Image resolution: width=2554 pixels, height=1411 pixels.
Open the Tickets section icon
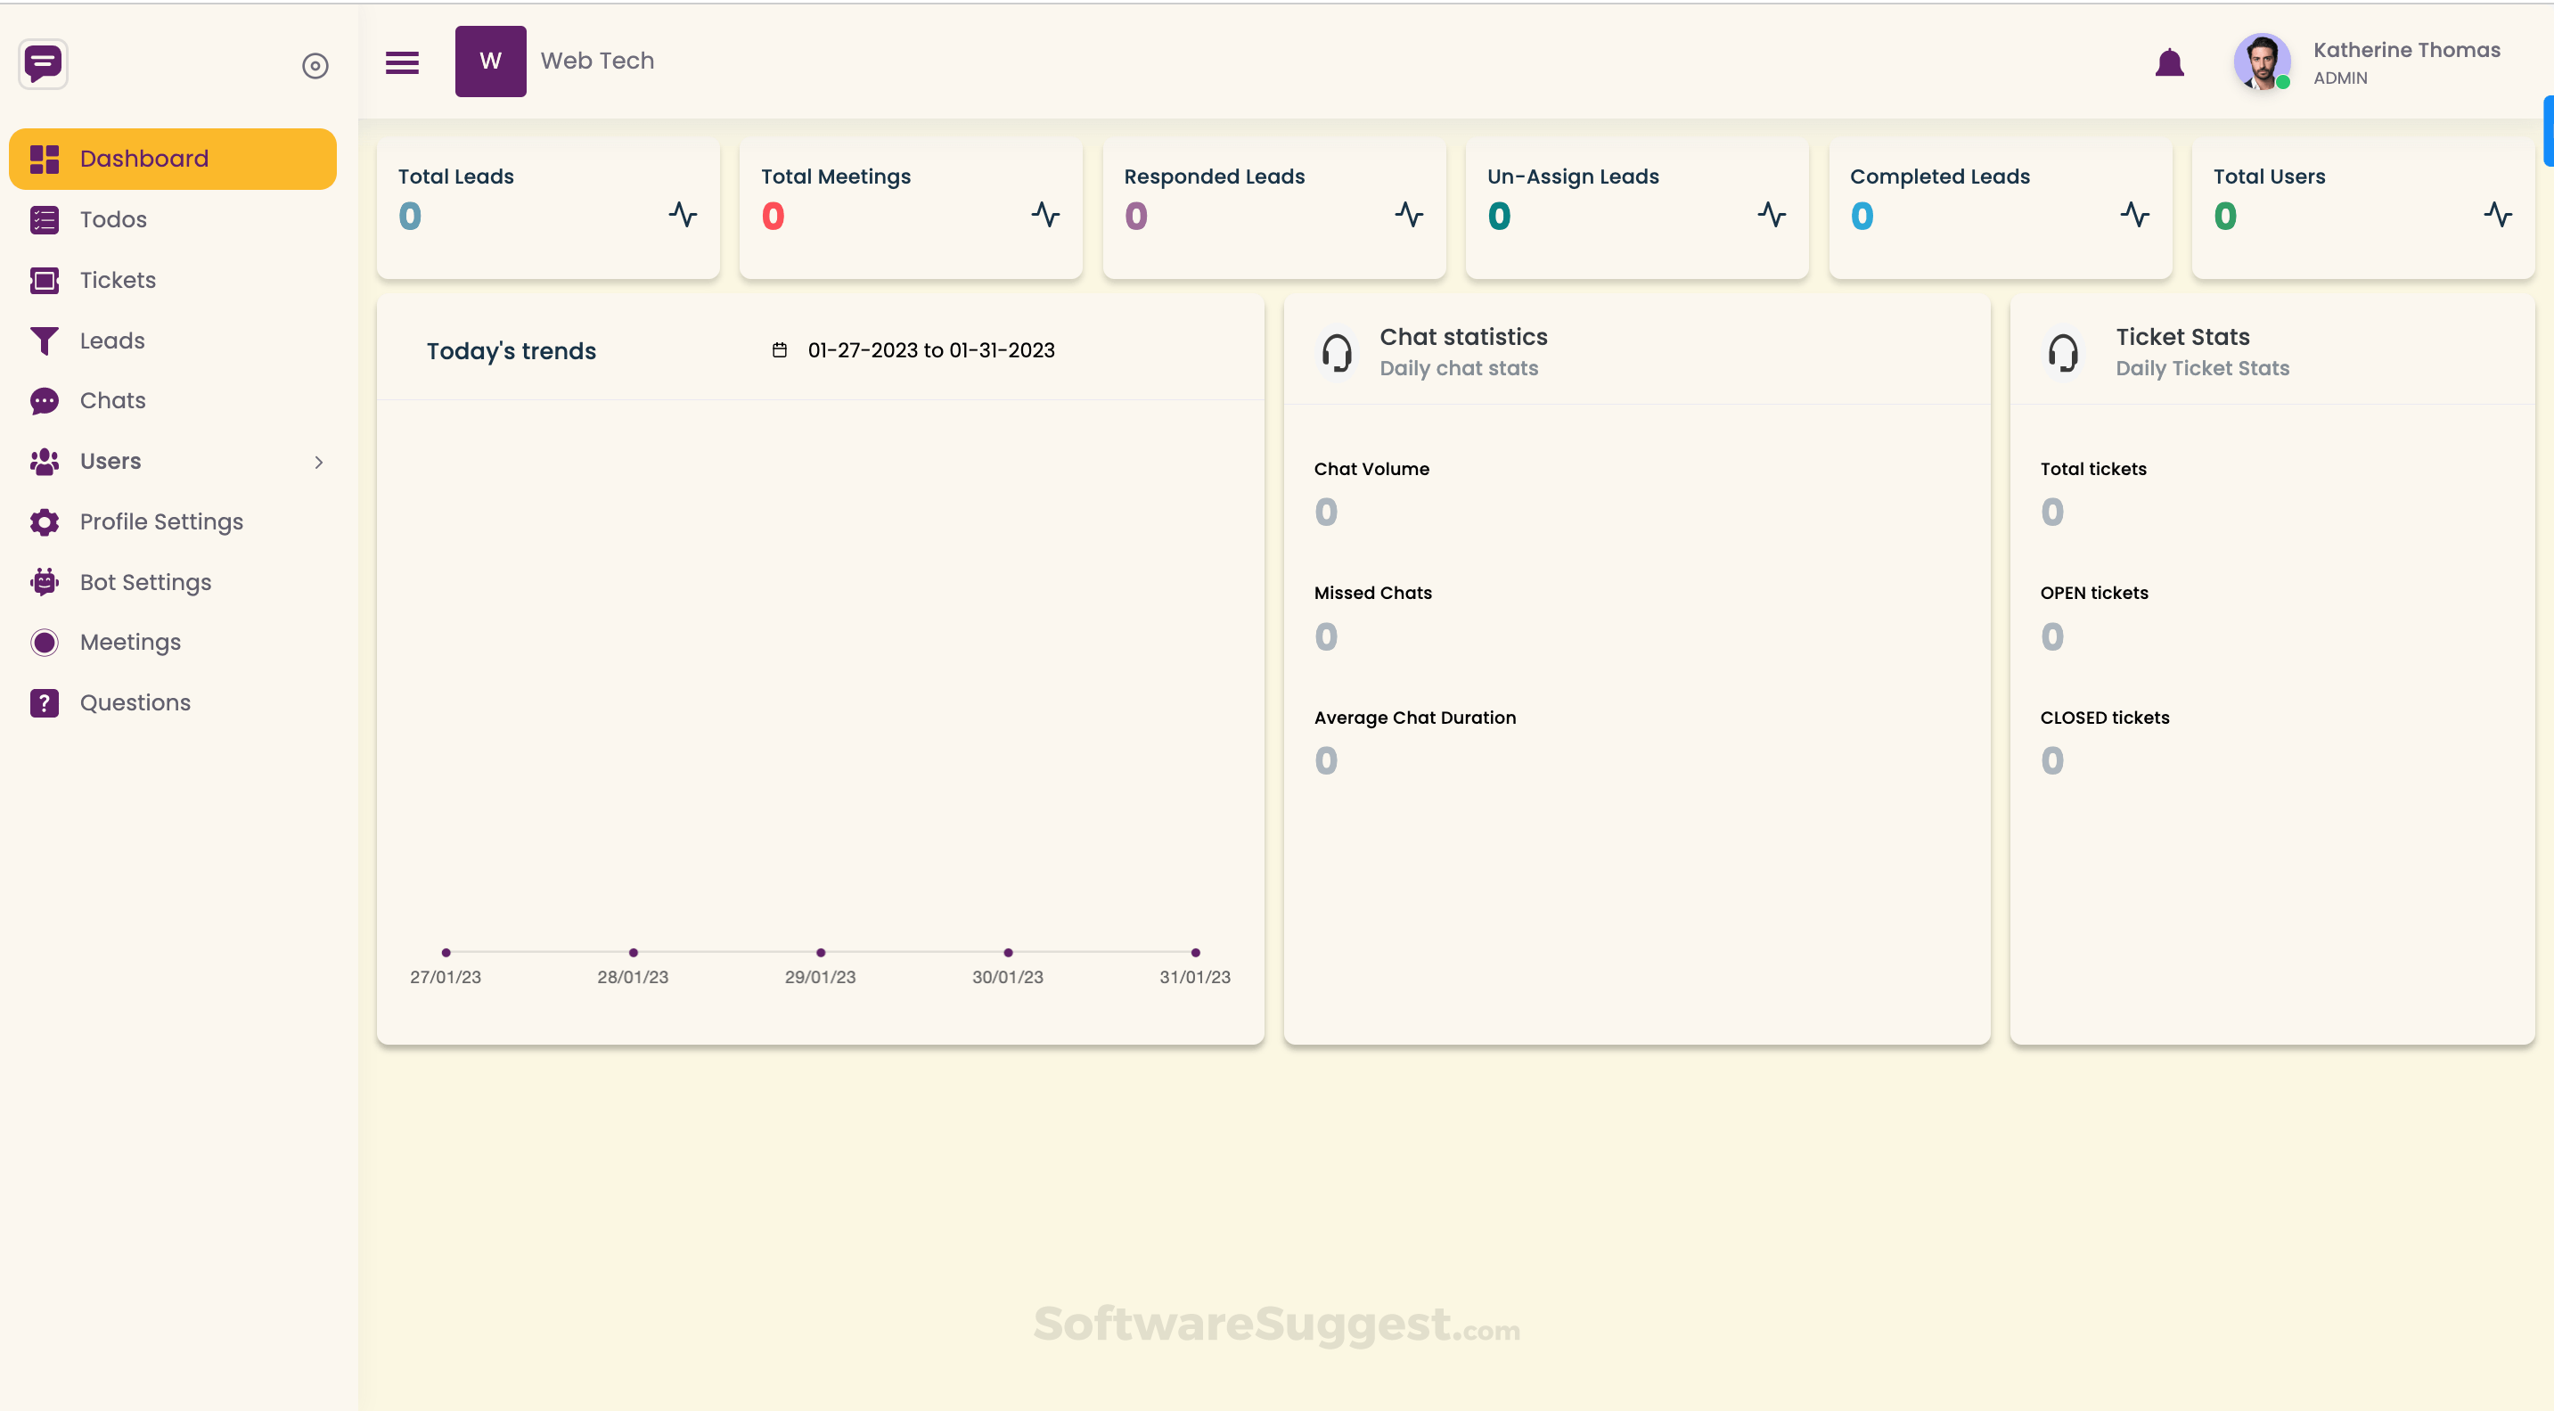tap(44, 280)
